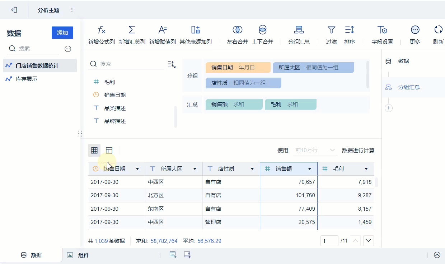Select 库存展示 in the data list
The image size is (445, 264).
27,79
